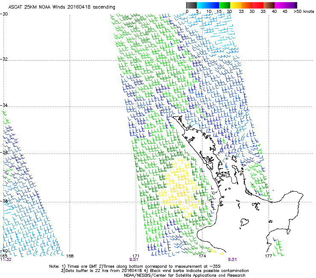Viewport: 316px width, 278px height.
Task: Click the purple '11:32' swath time label
Action: click(6, 260)
